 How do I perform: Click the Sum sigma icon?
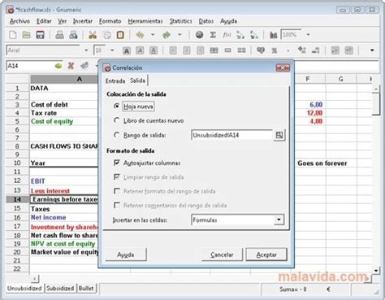[213, 35]
